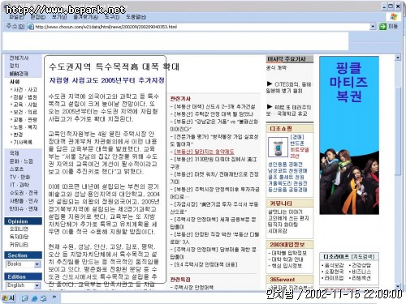Open the red underlined 달라지는 청약제도 article link
Image resolution: width=406 pixels, height=304 pixels.
coord(204,152)
